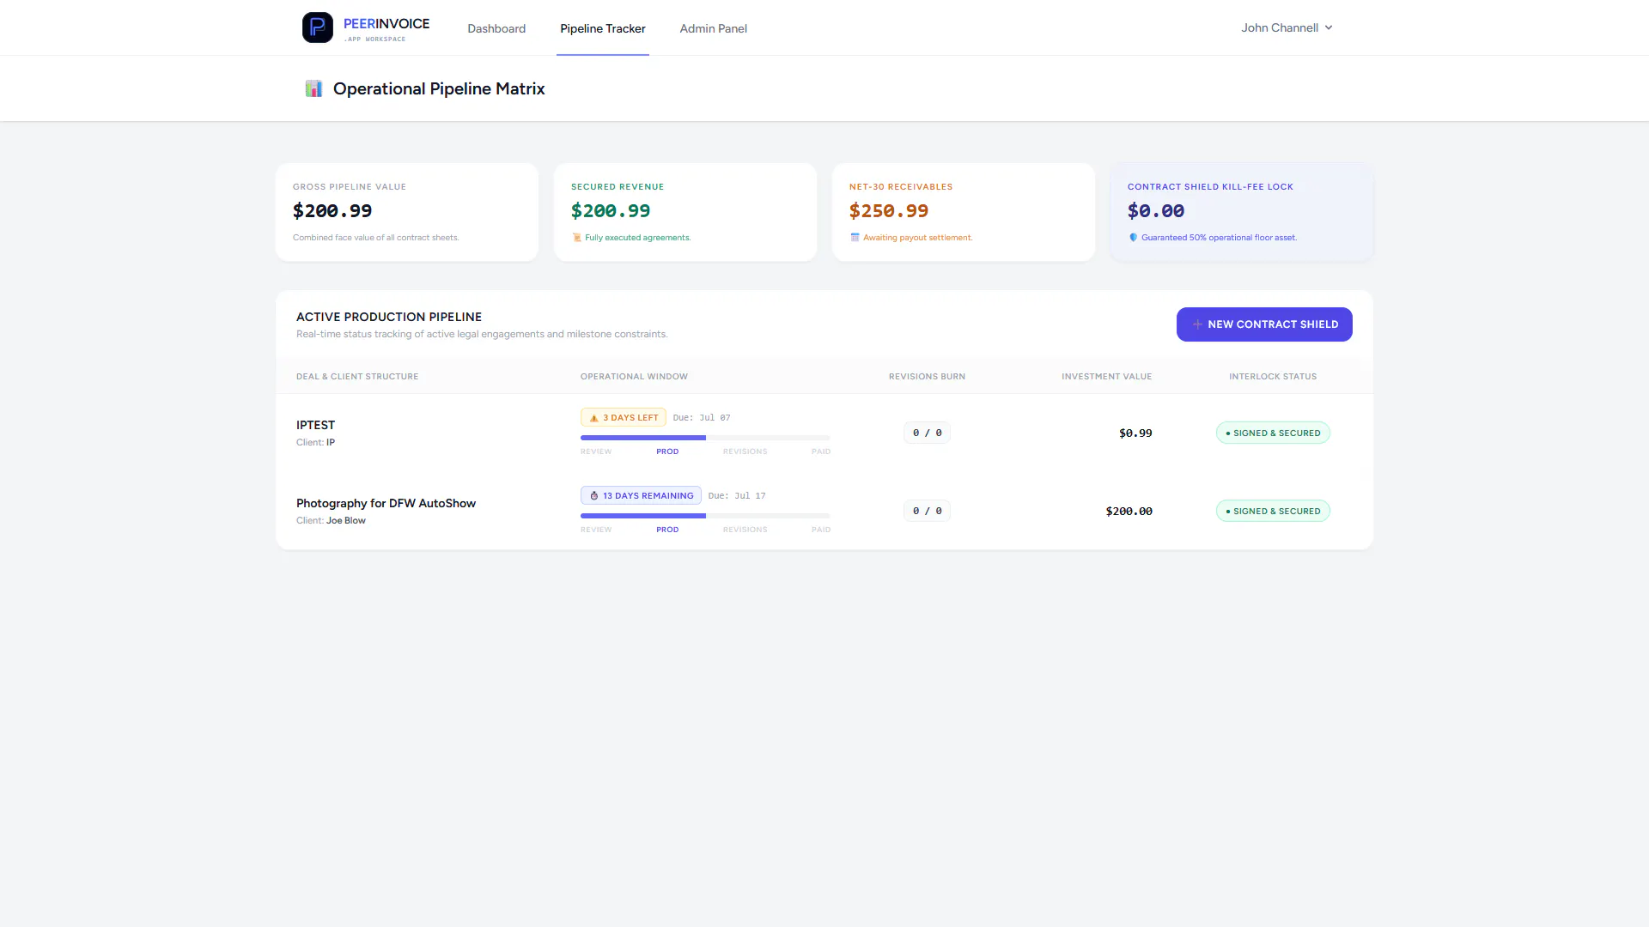Click the plus icon on New Contract Shield
The width and height of the screenshot is (1649, 927).
click(1197, 324)
